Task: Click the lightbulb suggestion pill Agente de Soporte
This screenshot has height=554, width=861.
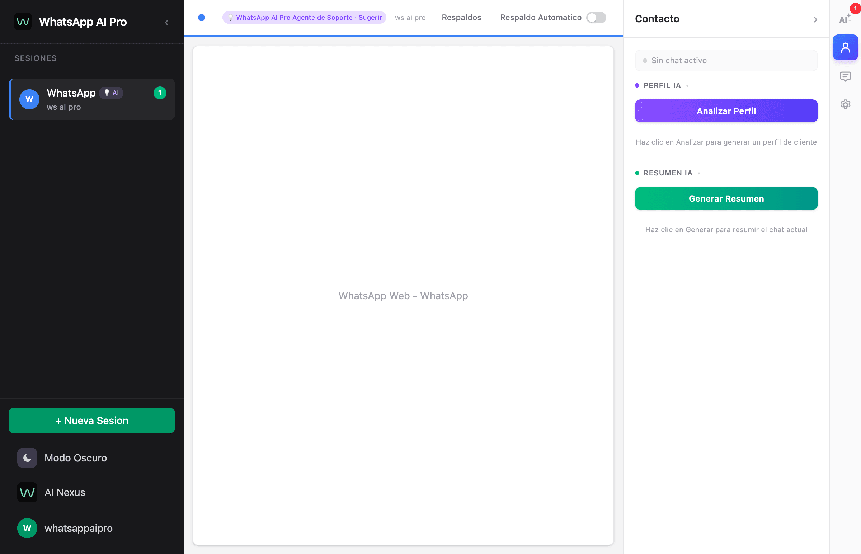Action: (304, 17)
